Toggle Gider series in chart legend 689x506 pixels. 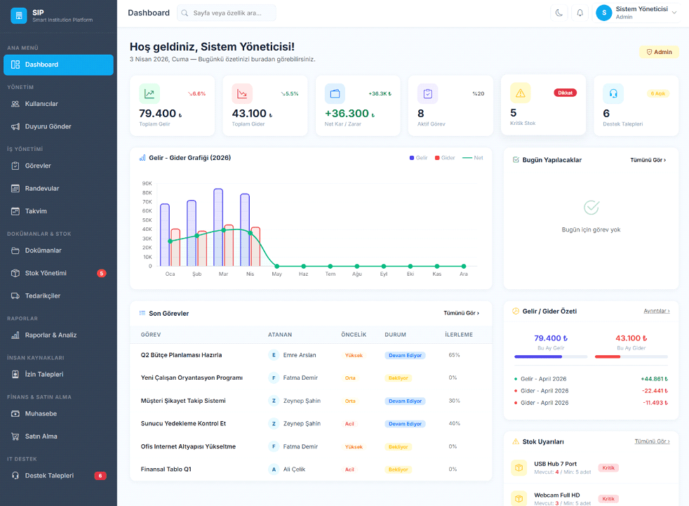445,158
